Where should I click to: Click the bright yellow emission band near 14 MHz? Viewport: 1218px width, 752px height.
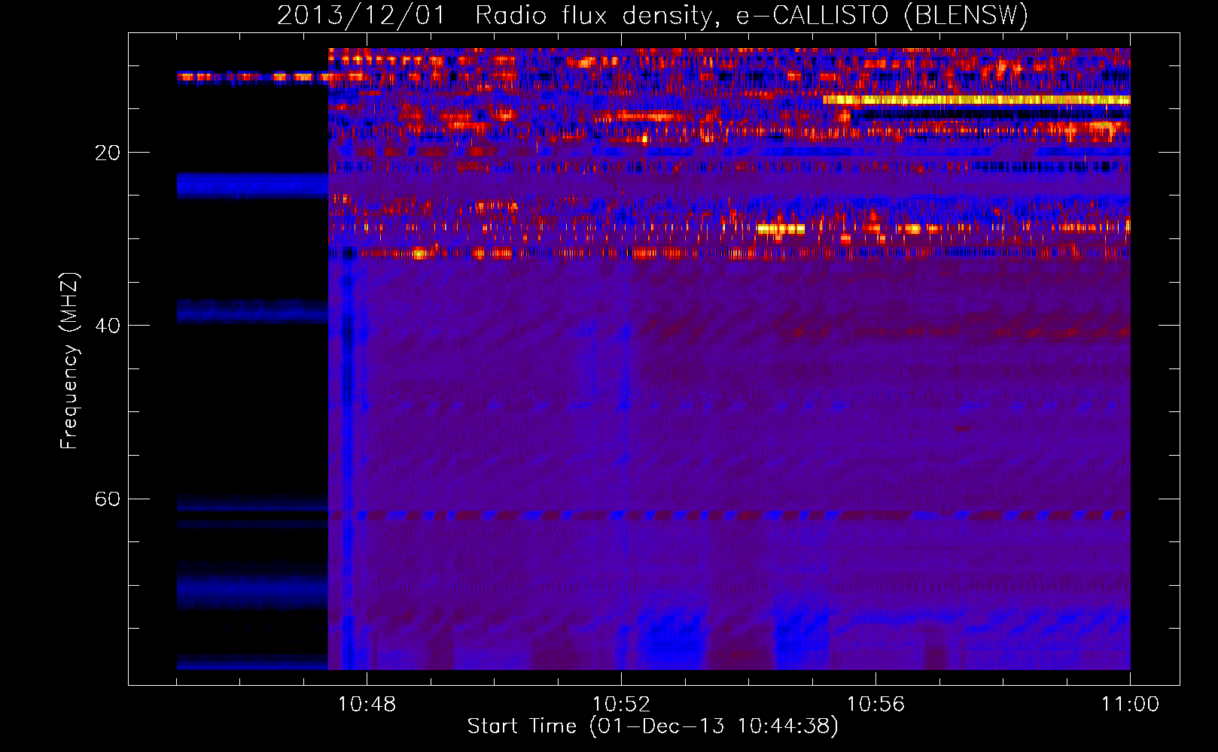pyautogui.click(x=976, y=99)
